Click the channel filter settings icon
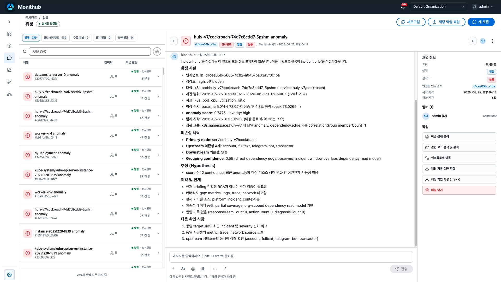This screenshot has height=282, width=501. (x=157, y=51)
